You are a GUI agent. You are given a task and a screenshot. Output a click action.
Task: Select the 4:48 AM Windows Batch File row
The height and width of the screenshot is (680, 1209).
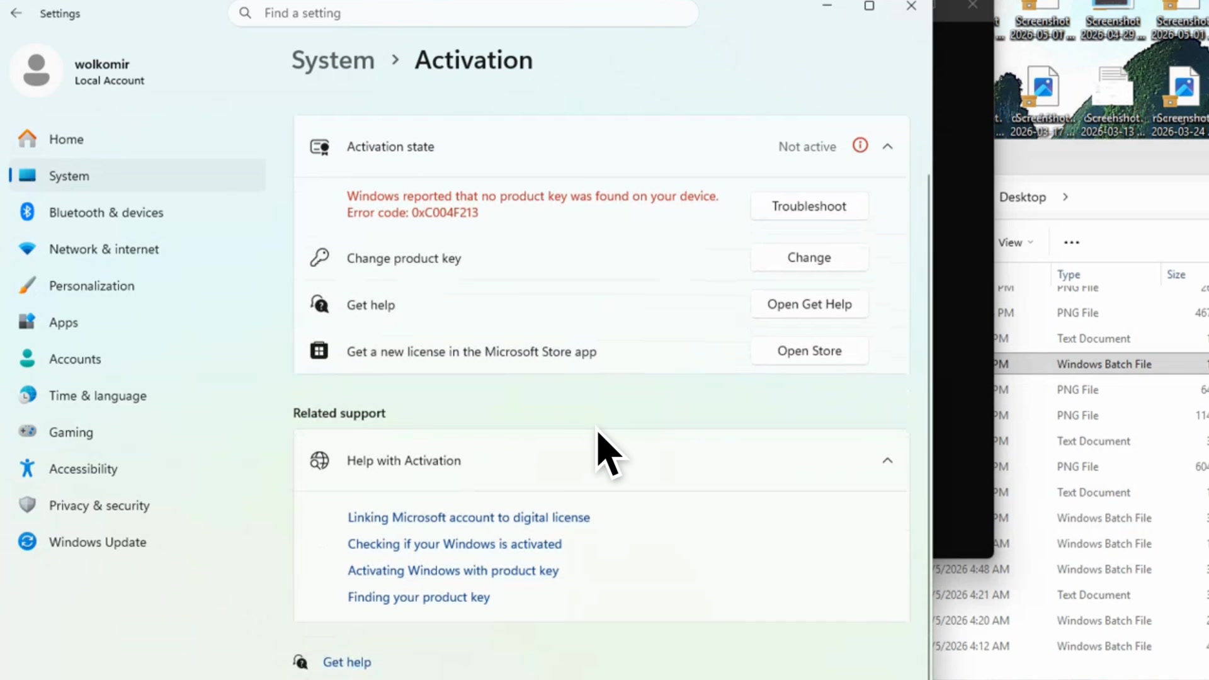pyautogui.click(x=1070, y=569)
